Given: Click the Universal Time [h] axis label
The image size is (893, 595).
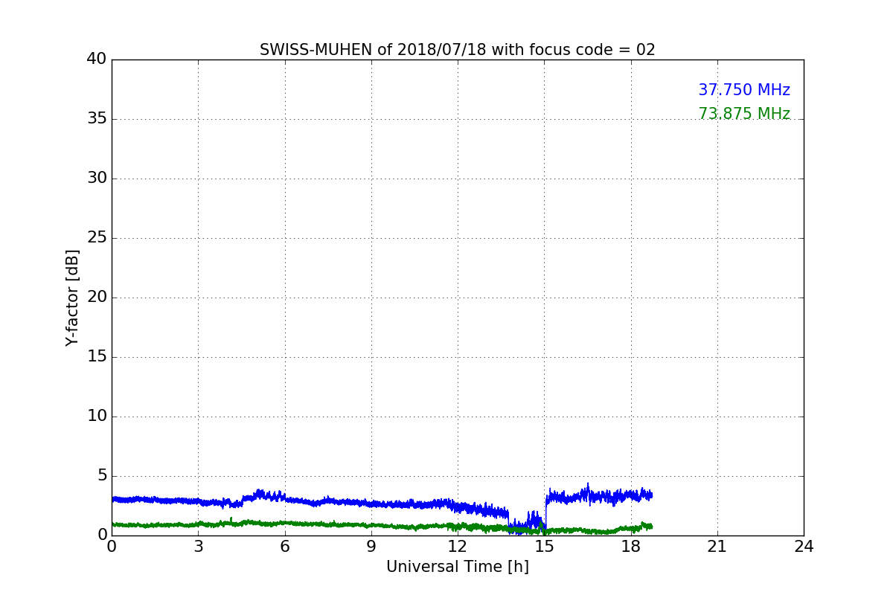Looking at the screenshot, I should pyautogui.click(x=457, y=567).
